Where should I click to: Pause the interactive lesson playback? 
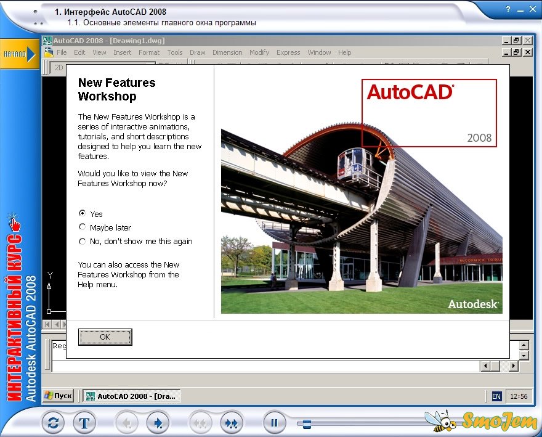coord(274,422)
